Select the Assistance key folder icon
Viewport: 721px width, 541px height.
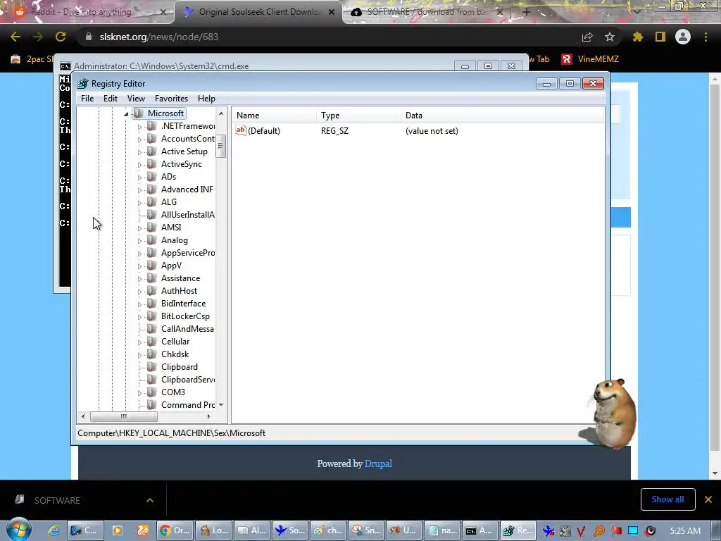pos(152,278)
